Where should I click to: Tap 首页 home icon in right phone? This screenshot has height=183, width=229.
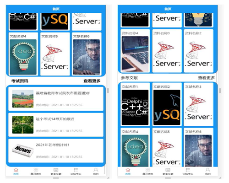pyautogui.click(x=128, y=170)
